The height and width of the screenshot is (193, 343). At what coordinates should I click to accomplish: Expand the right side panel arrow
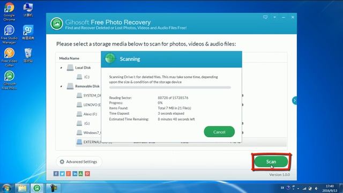(x=295, y=100)
